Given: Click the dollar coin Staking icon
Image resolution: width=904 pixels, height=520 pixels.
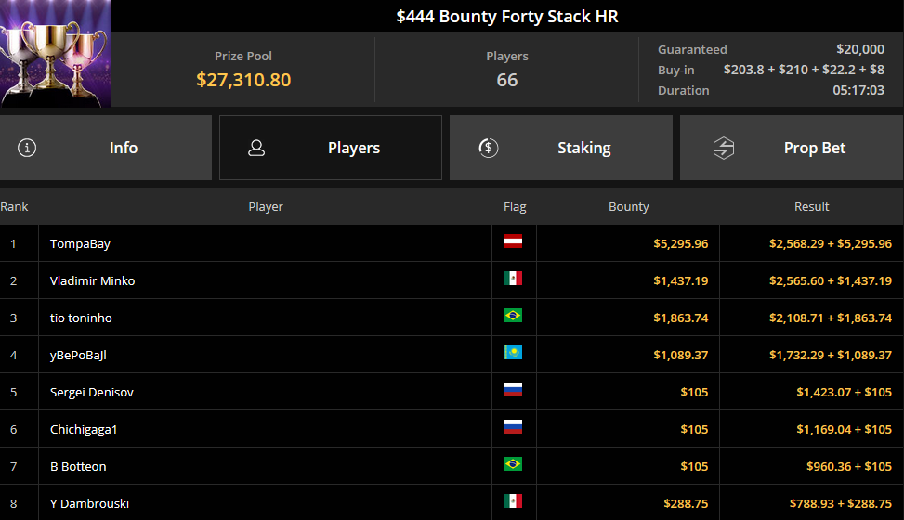Looking at the screenshot, I should (x=489, y=149).
